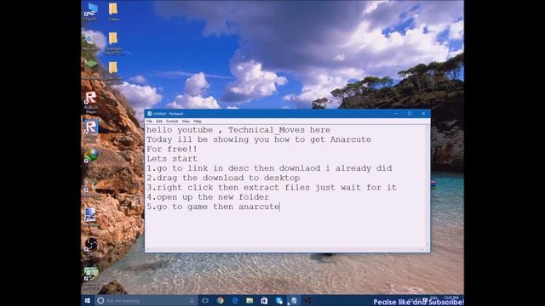Viewport: 545px width, 306px height.
Task: Select the This PC desktop icon
Action: 91,12
